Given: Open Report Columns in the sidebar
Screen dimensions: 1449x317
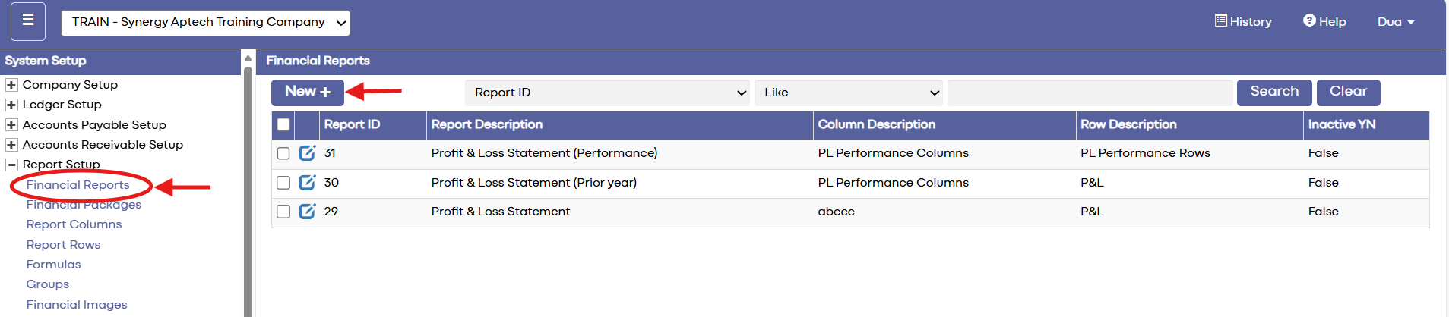Looking at the screenshot, I should tap(74, 224).
